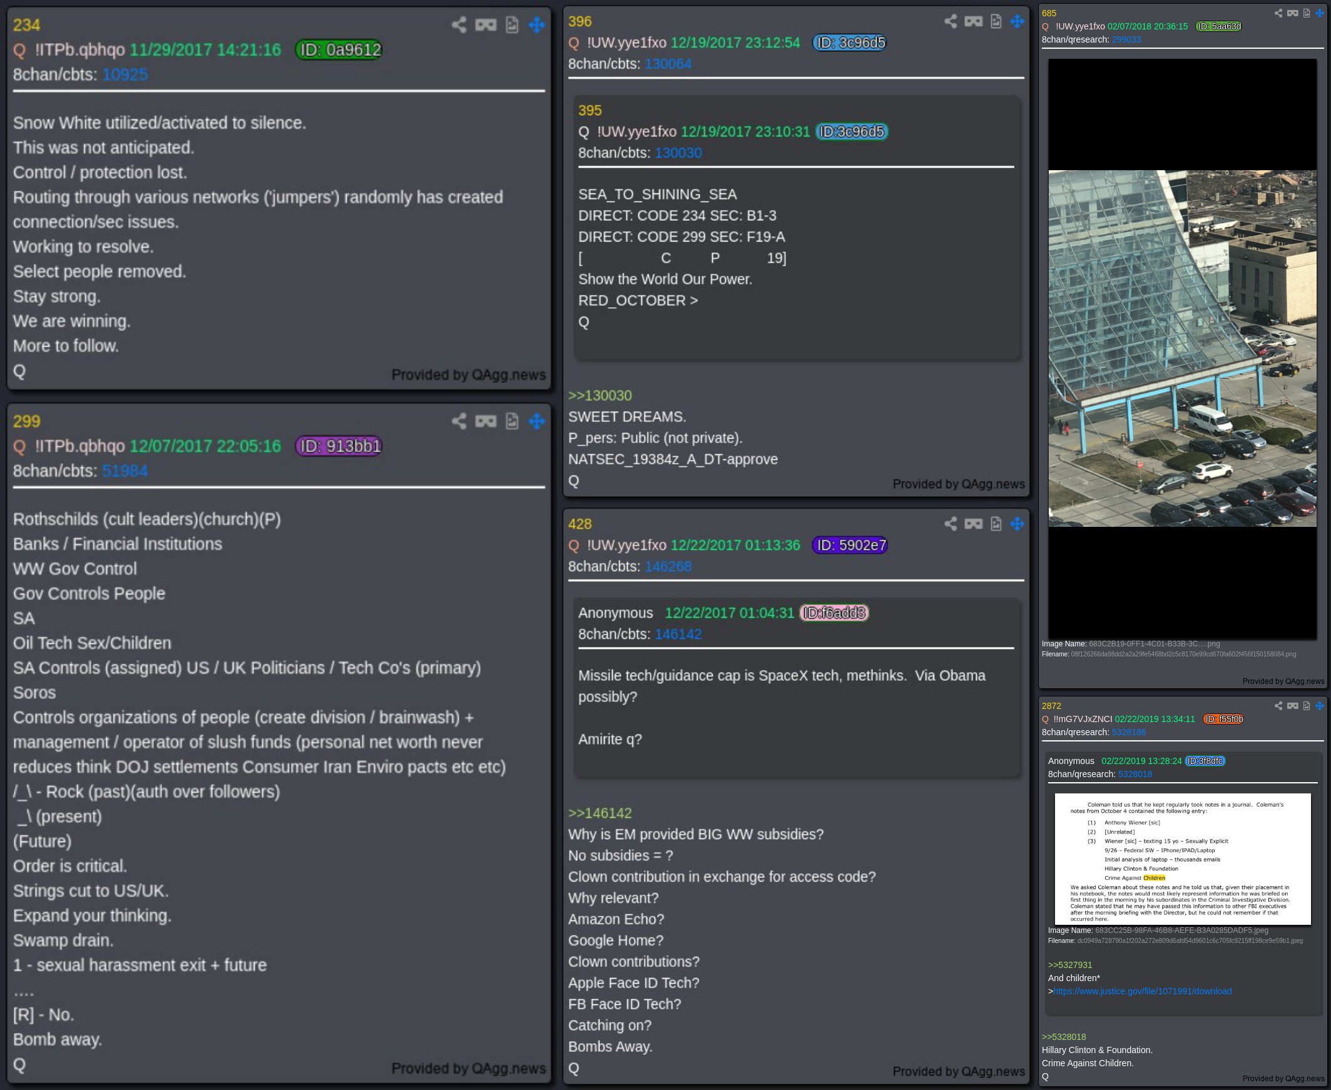Jump to the reply reference >>5327931

coord(1070,965)
